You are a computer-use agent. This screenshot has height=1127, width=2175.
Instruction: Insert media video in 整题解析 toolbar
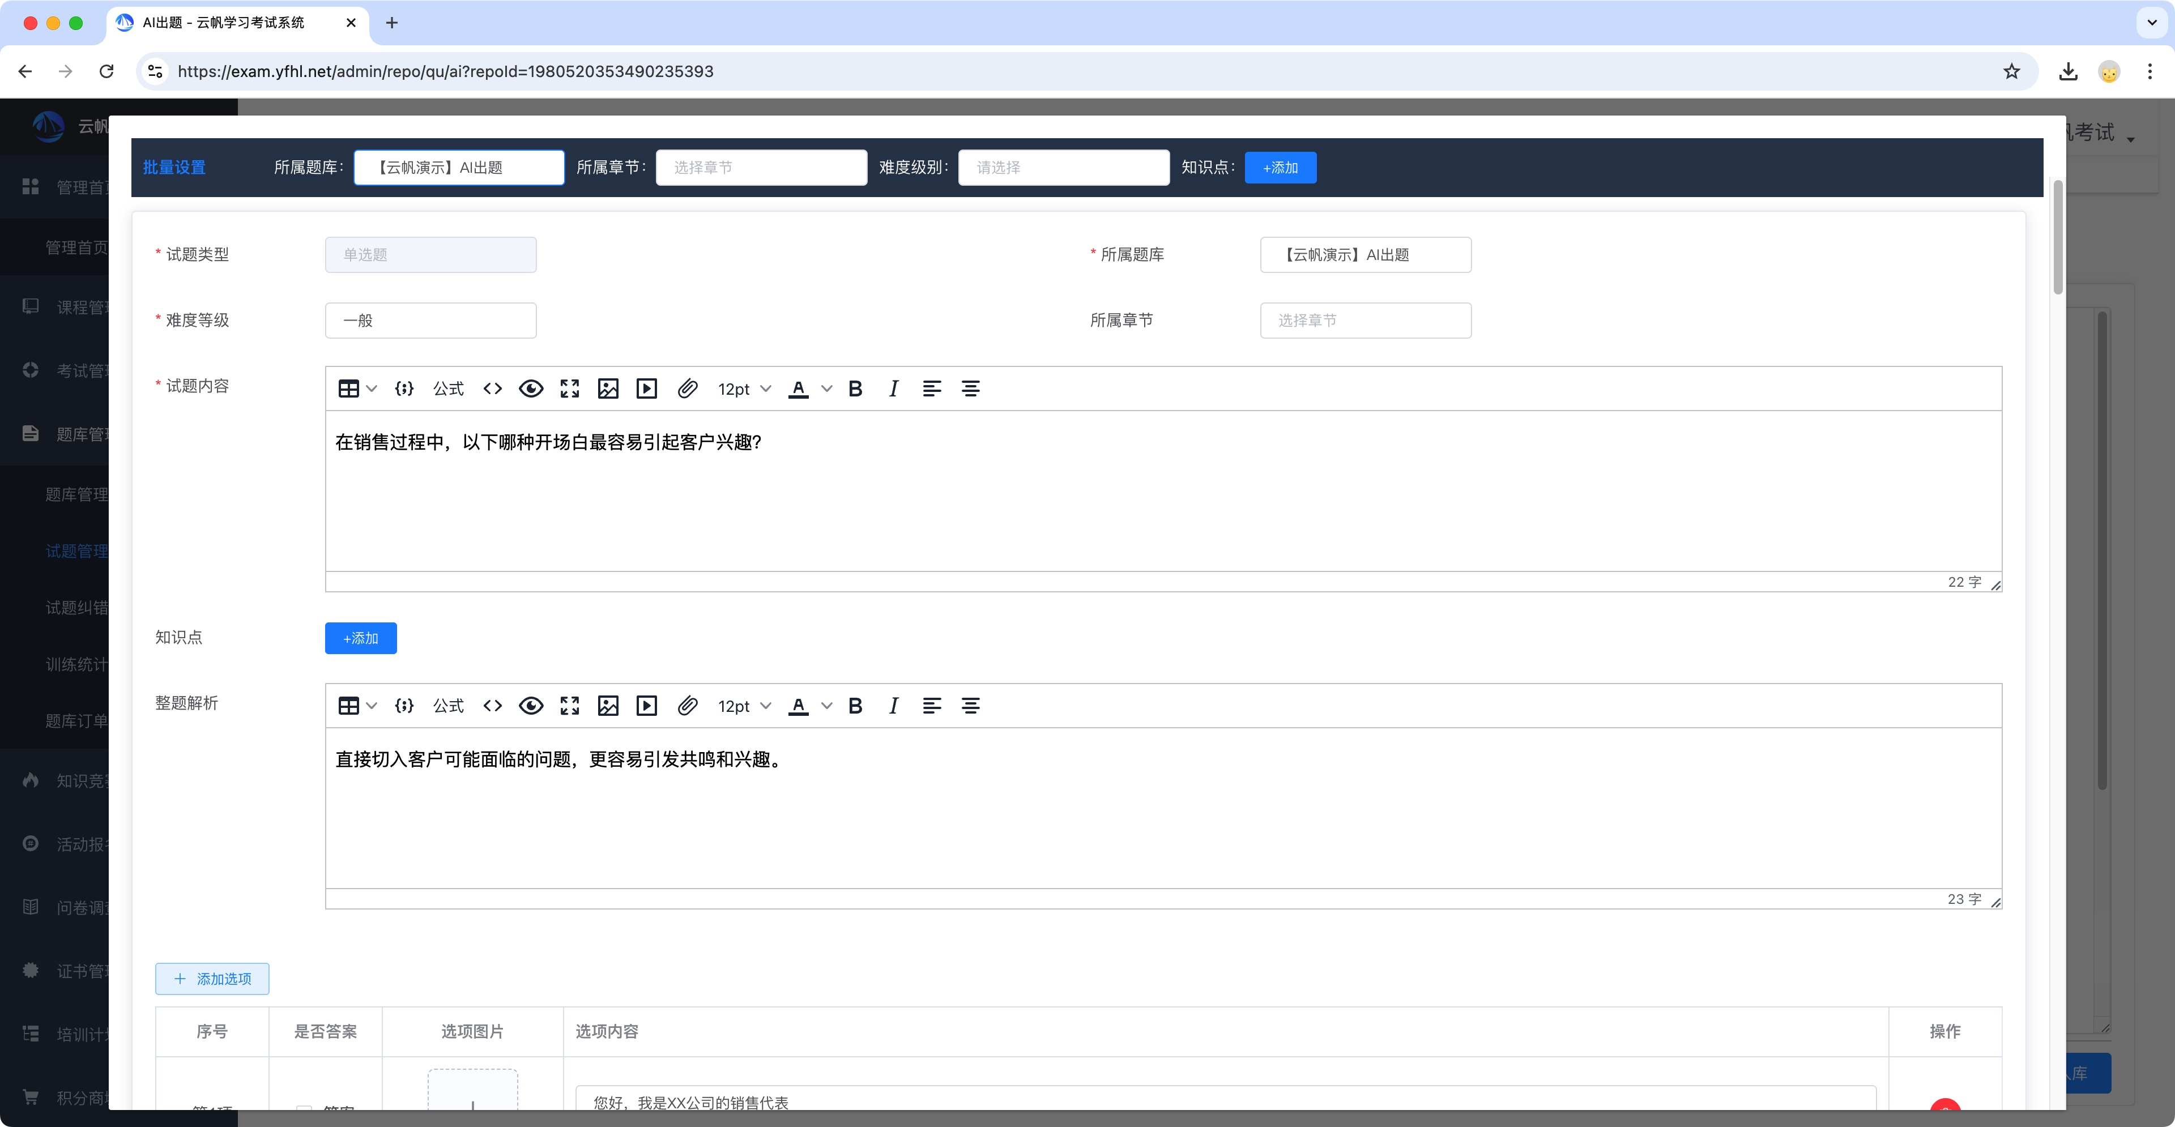647,706
